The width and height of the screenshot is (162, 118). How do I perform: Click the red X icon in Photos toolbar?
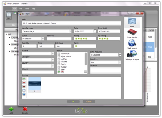click(x=24, y=87)
